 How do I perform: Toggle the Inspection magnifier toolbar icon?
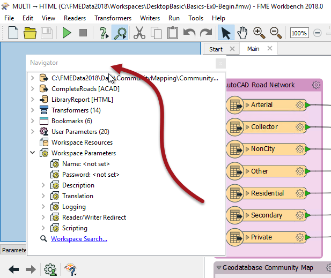coord(120,33)
